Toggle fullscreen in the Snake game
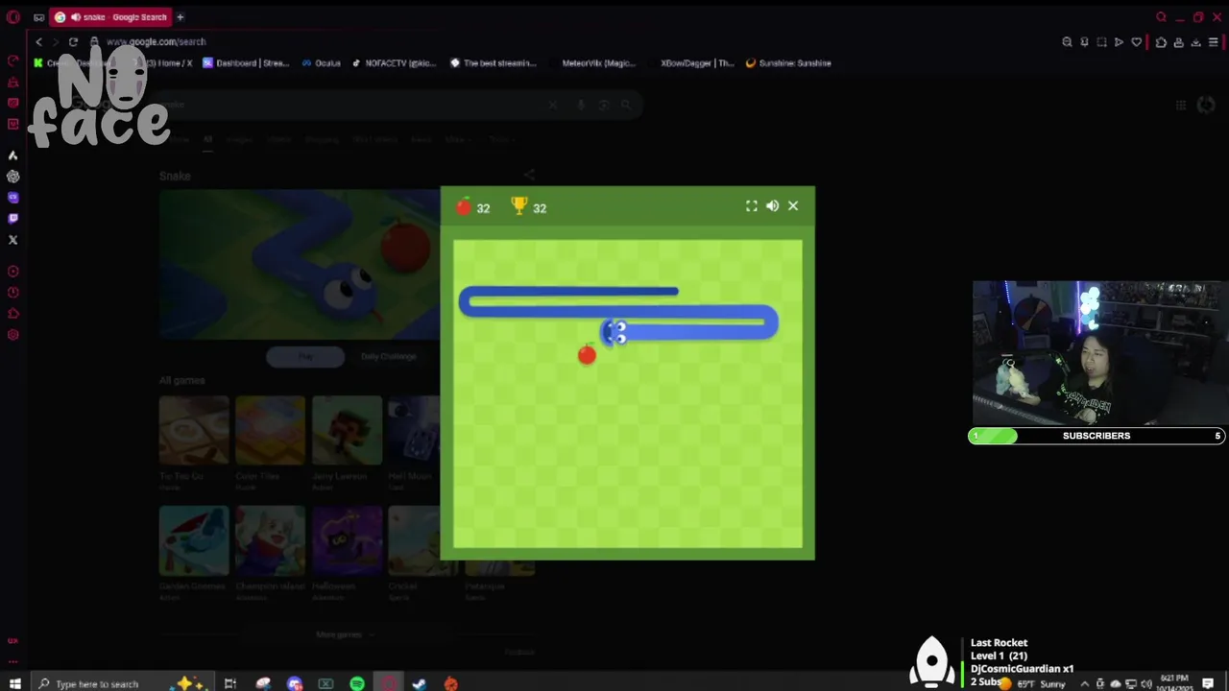 tap(752, 206)
